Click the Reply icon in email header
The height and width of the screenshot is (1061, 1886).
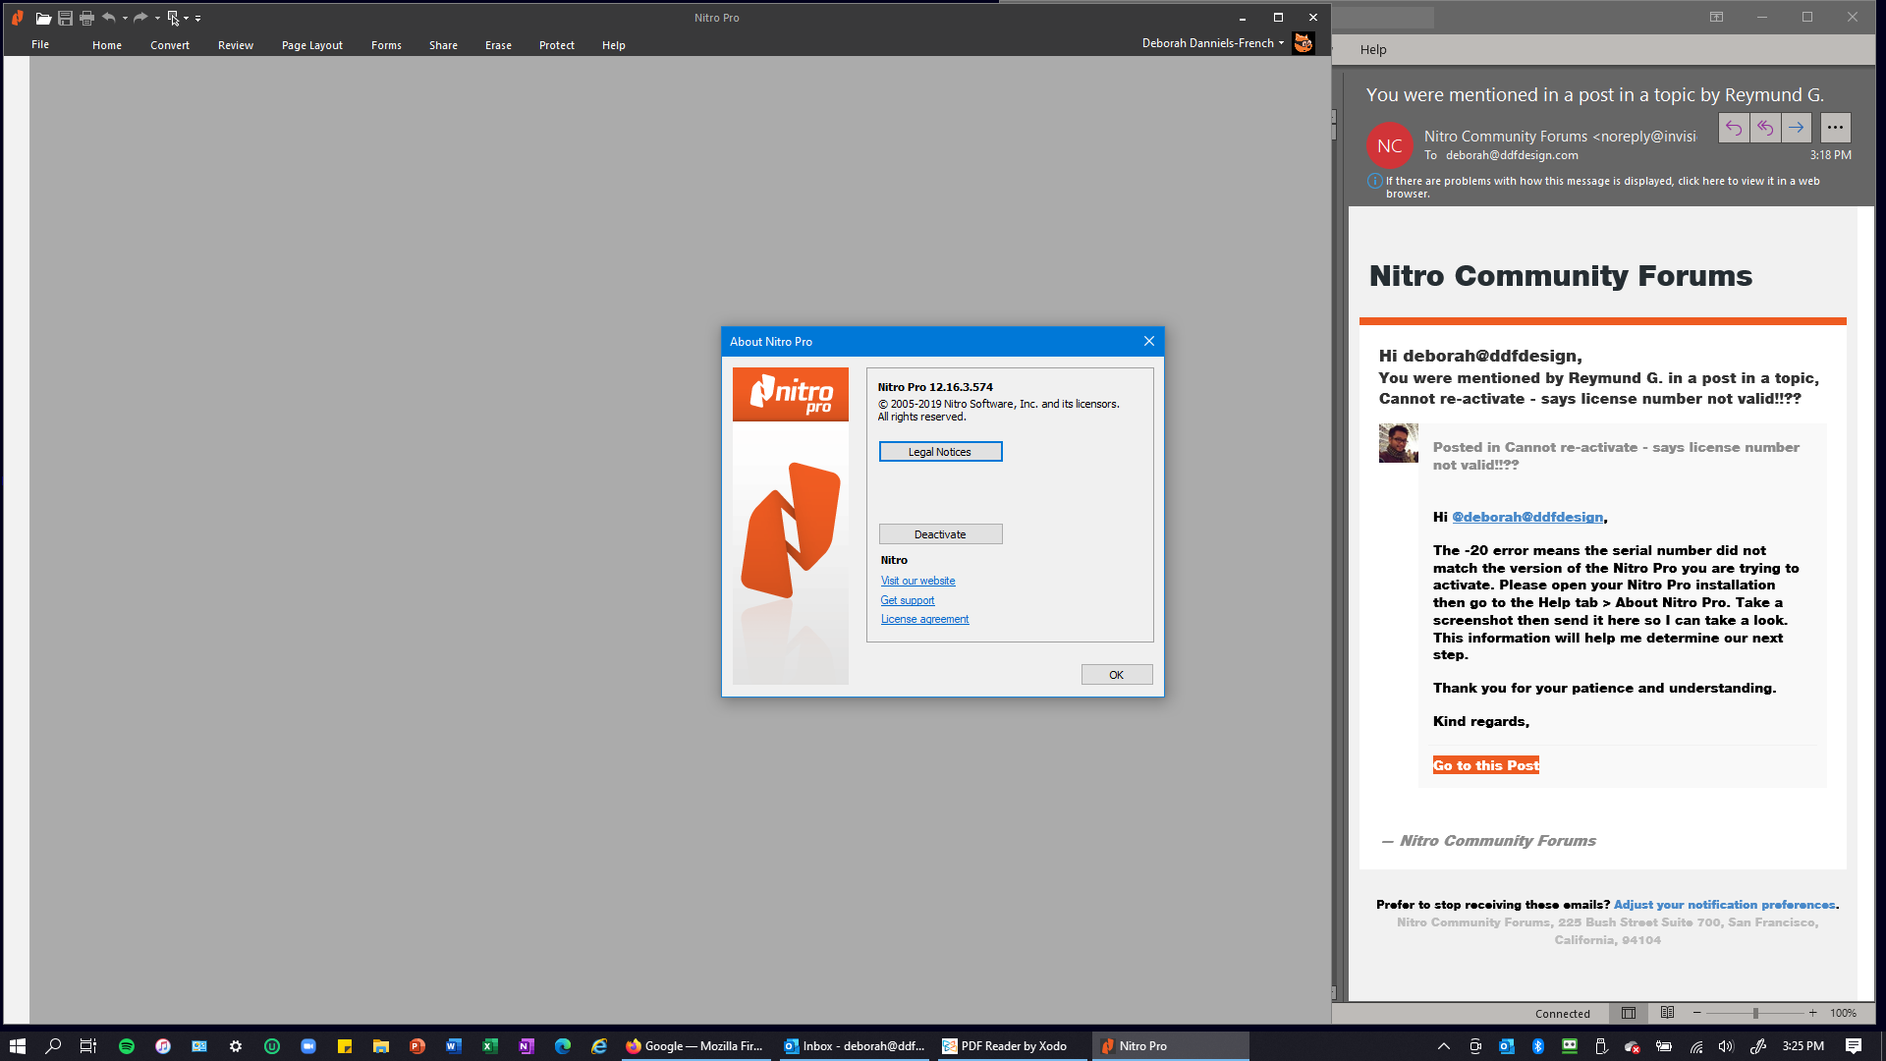pyautogui.click(x=1734, y=128)
